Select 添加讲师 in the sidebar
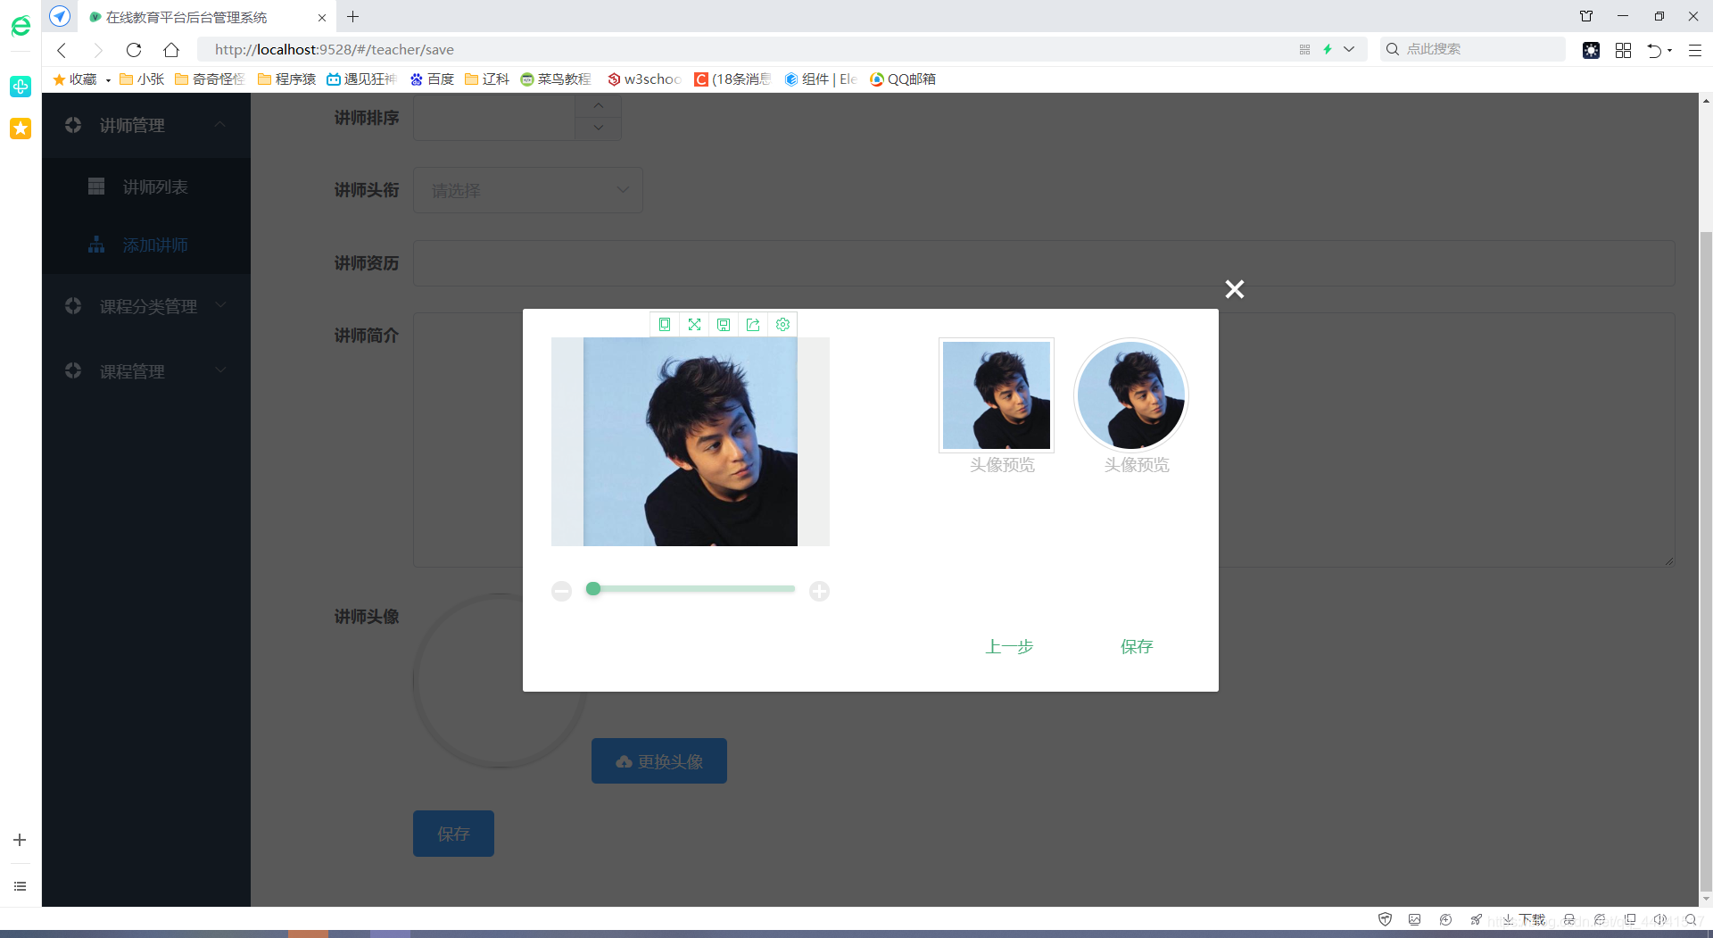 pyautogui.click(x=146, y=245)
